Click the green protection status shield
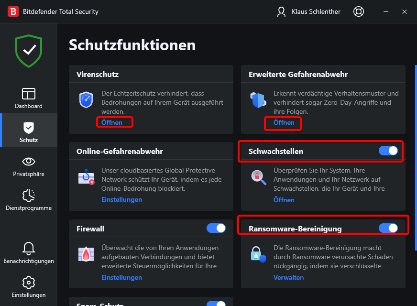This screenshot has width=417, height=306. tap(28, 50)
